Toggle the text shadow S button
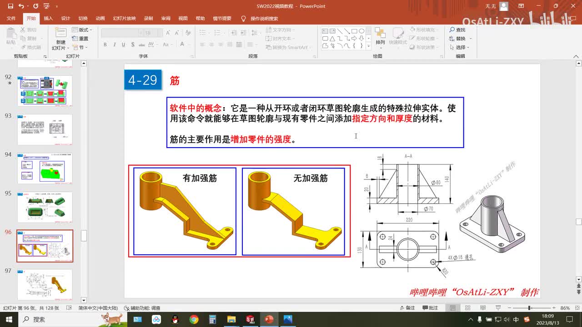Screen dimensions: 582x327 pyautogui.click(x=133, y=45)
